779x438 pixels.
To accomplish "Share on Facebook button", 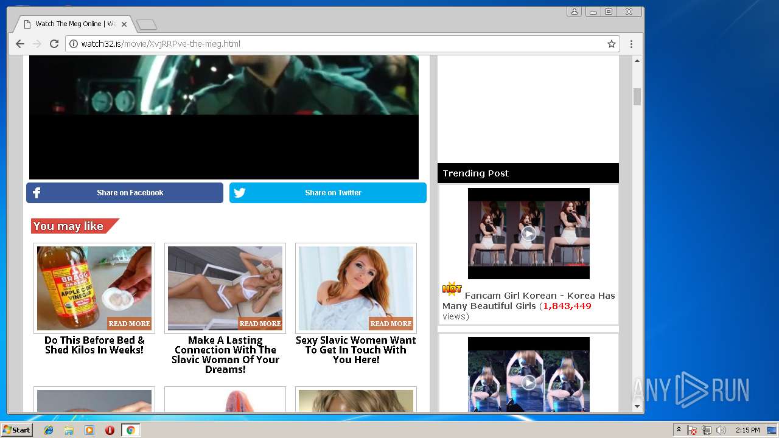I will click(x=125, y=193).
